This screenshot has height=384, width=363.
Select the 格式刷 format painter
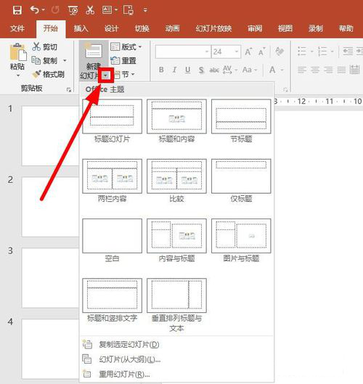click(49, 74)
